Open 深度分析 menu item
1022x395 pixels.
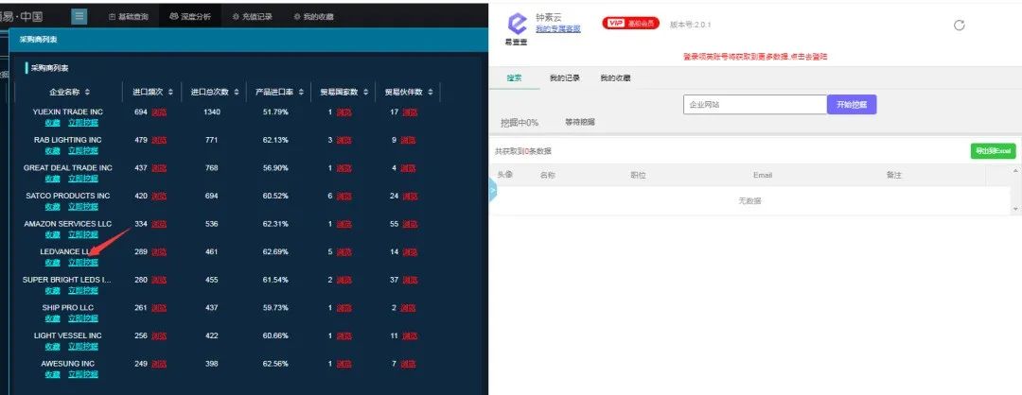click(x=189, y=17)
